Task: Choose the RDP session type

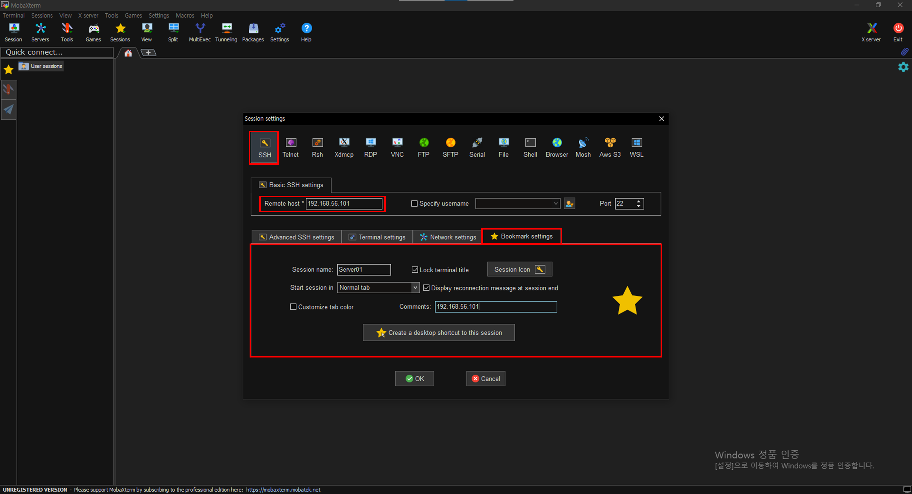Action: point(370,147)
